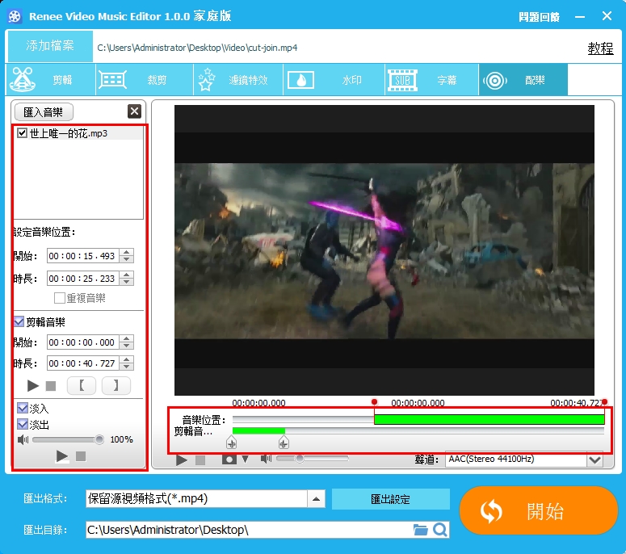The height and width of the screenshot is (554, 626).
Task: Take a snapshot with the camera icon
Action: pyautogui.click(x=229, y=460)
